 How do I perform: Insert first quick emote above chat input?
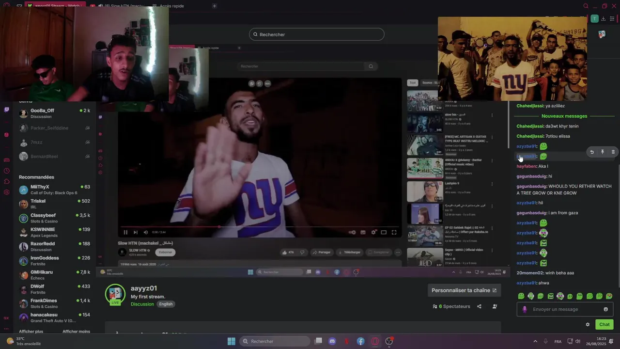pyautogui.click(x=521, y=296)
